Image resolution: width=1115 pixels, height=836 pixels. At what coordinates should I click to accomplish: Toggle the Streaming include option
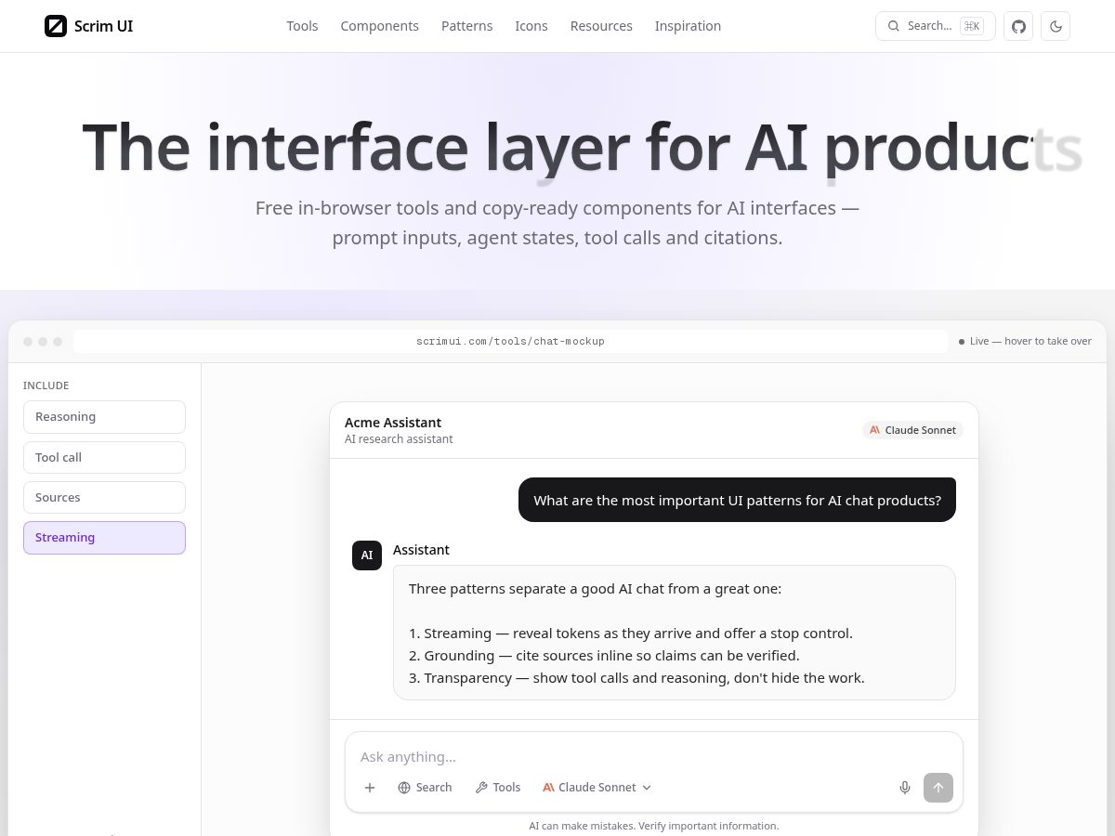(104, 538)
